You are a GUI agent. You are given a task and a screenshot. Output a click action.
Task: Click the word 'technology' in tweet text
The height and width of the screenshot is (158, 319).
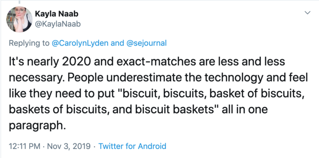(233, 78)
